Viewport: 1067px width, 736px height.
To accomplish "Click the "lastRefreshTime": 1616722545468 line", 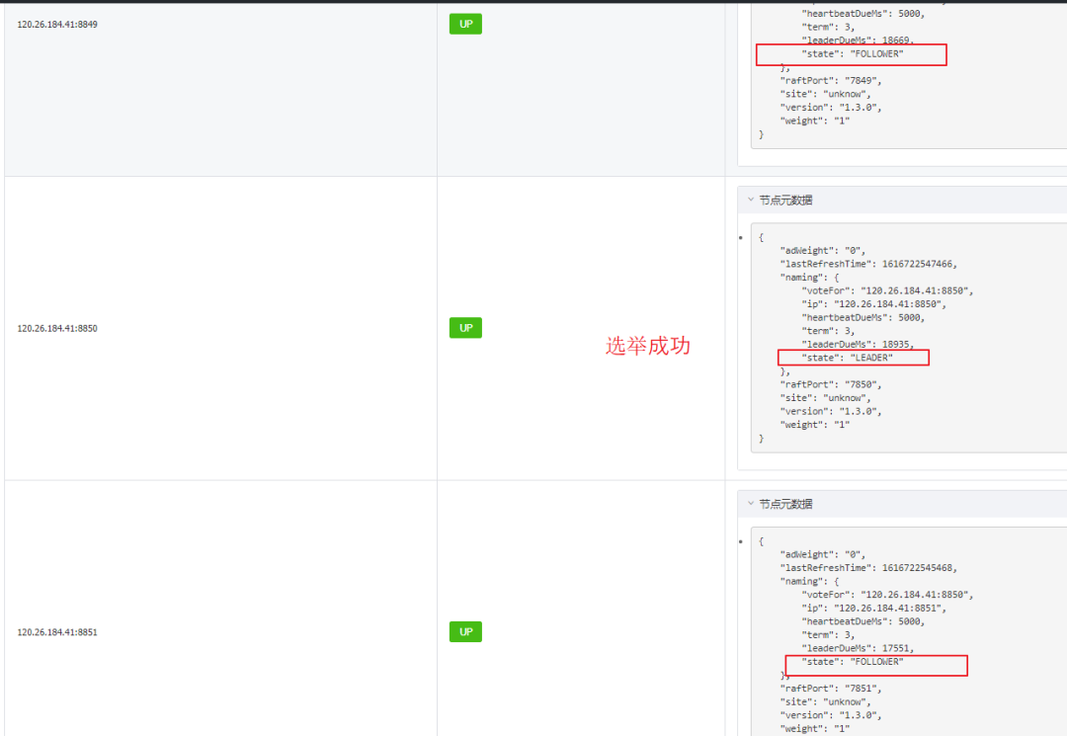I will pyautogui.click(x=869, y=568).
